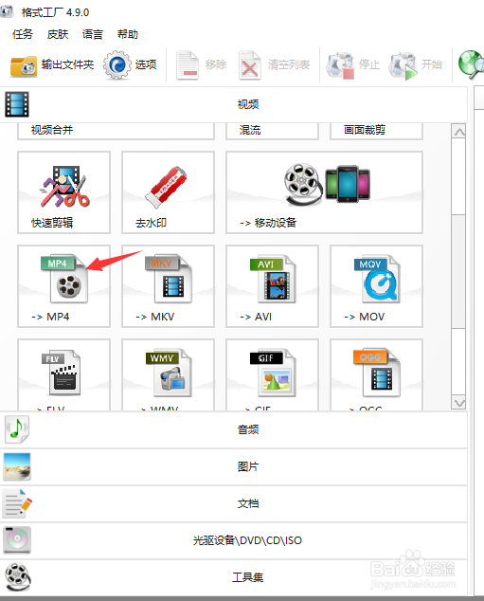Open the 快速剪辑 tool
This screenshot has height=601, width=484.
[63, 192]
